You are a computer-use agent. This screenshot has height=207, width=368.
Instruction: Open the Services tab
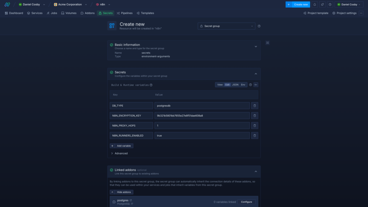coord(34,13)
